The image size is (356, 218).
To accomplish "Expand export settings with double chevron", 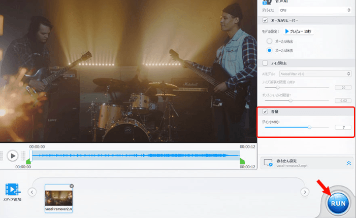I will pos(349,163).
